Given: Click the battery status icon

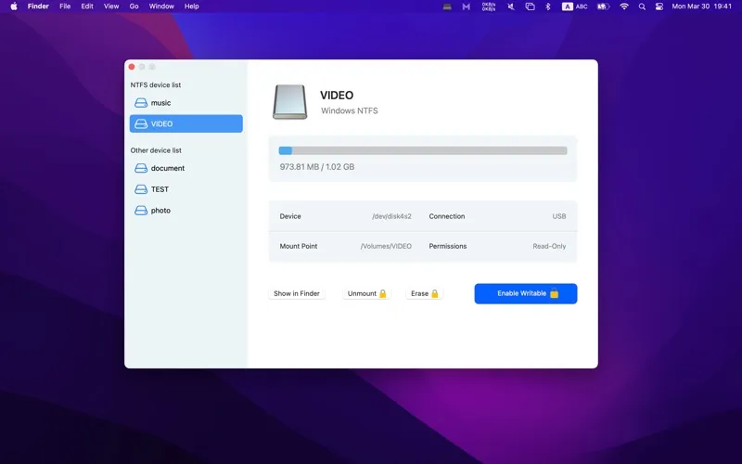Looking at the screenshot, I should [x=603, y=6].
